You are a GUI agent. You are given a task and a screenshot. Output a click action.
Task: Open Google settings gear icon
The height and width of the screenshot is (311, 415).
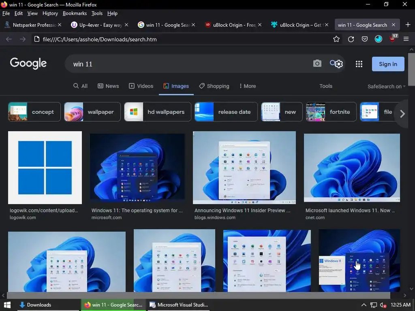point(339,64)
